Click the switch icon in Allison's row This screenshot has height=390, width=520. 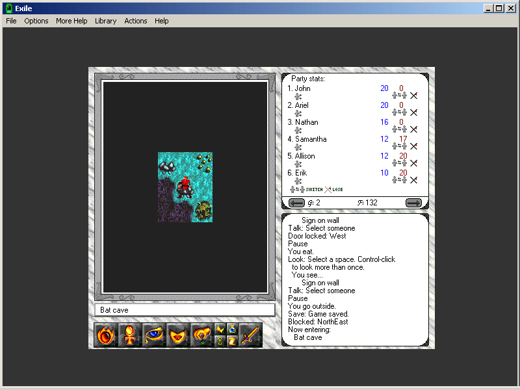[x=399, y=163]
